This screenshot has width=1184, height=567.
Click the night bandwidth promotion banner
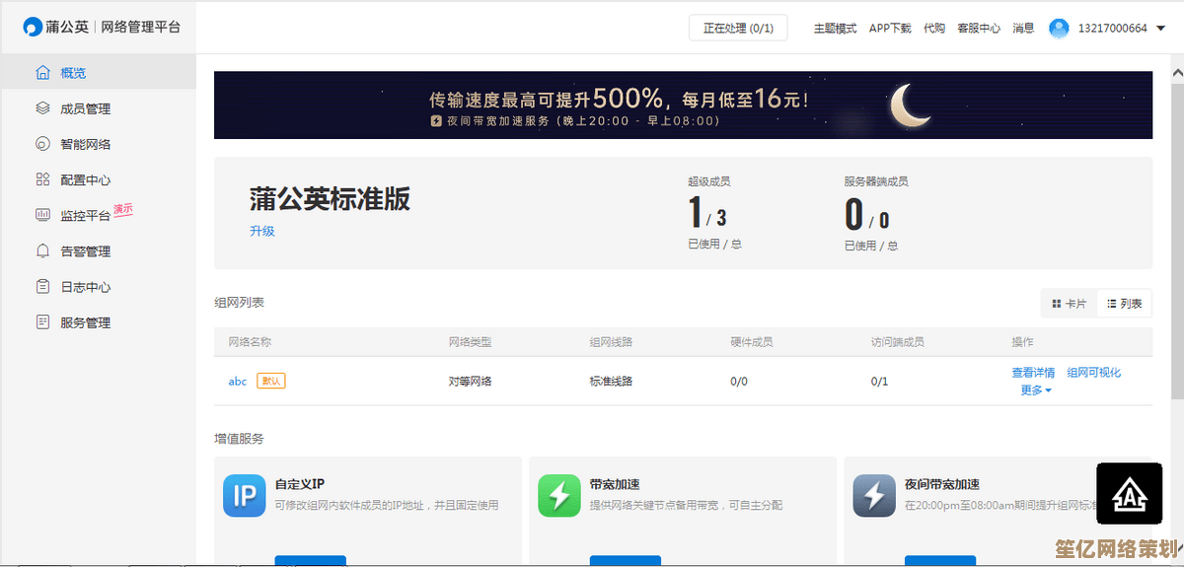point(683,105)
